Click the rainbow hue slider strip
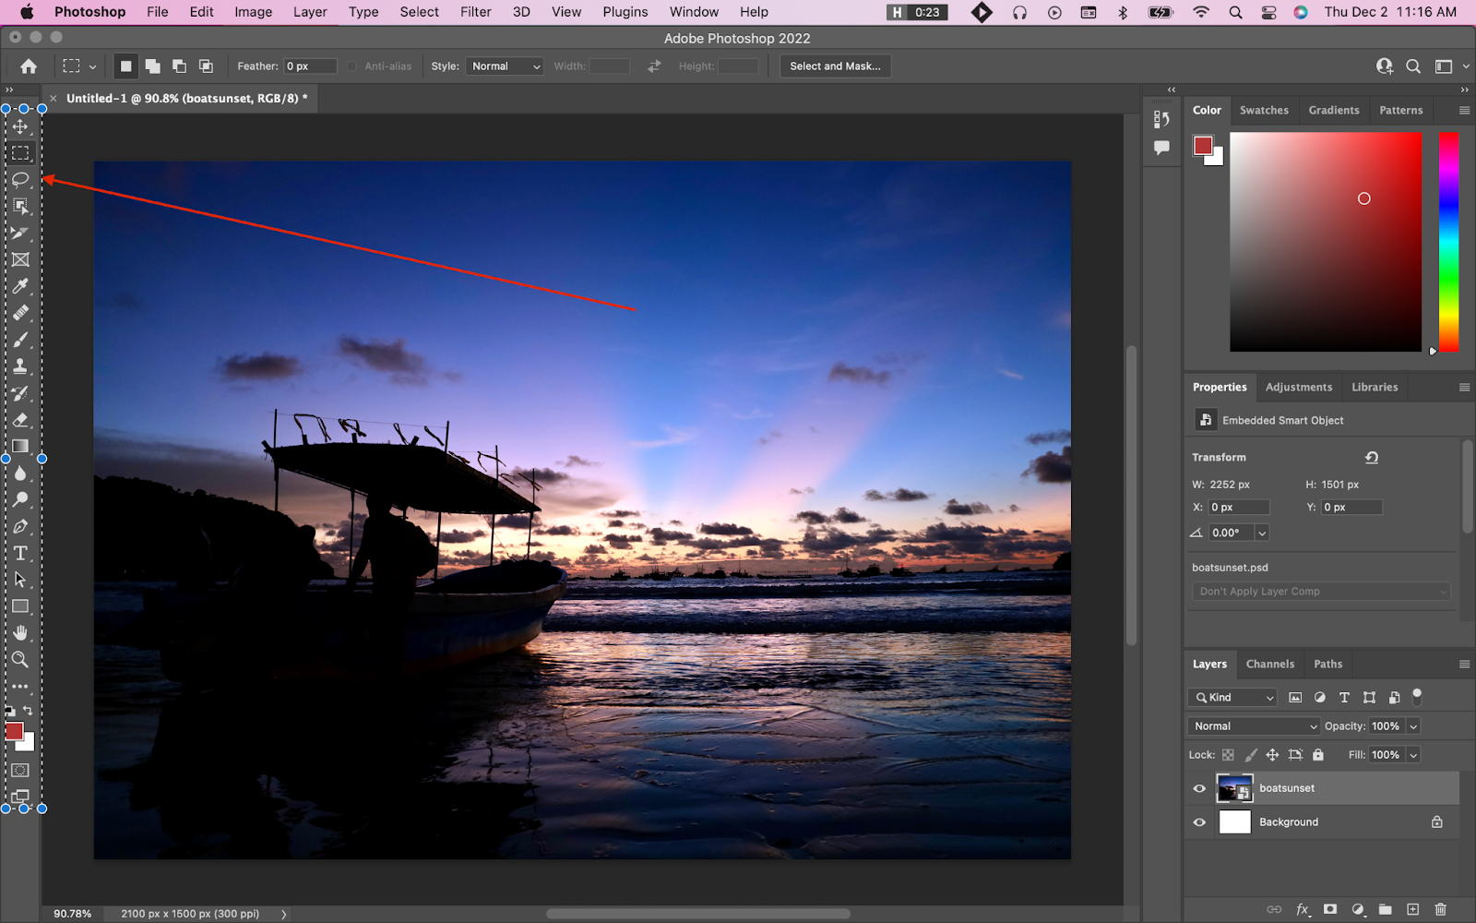 1448,242
